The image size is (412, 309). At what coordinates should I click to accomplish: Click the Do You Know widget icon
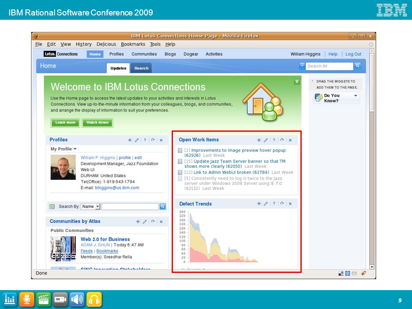tap(318, 98)
